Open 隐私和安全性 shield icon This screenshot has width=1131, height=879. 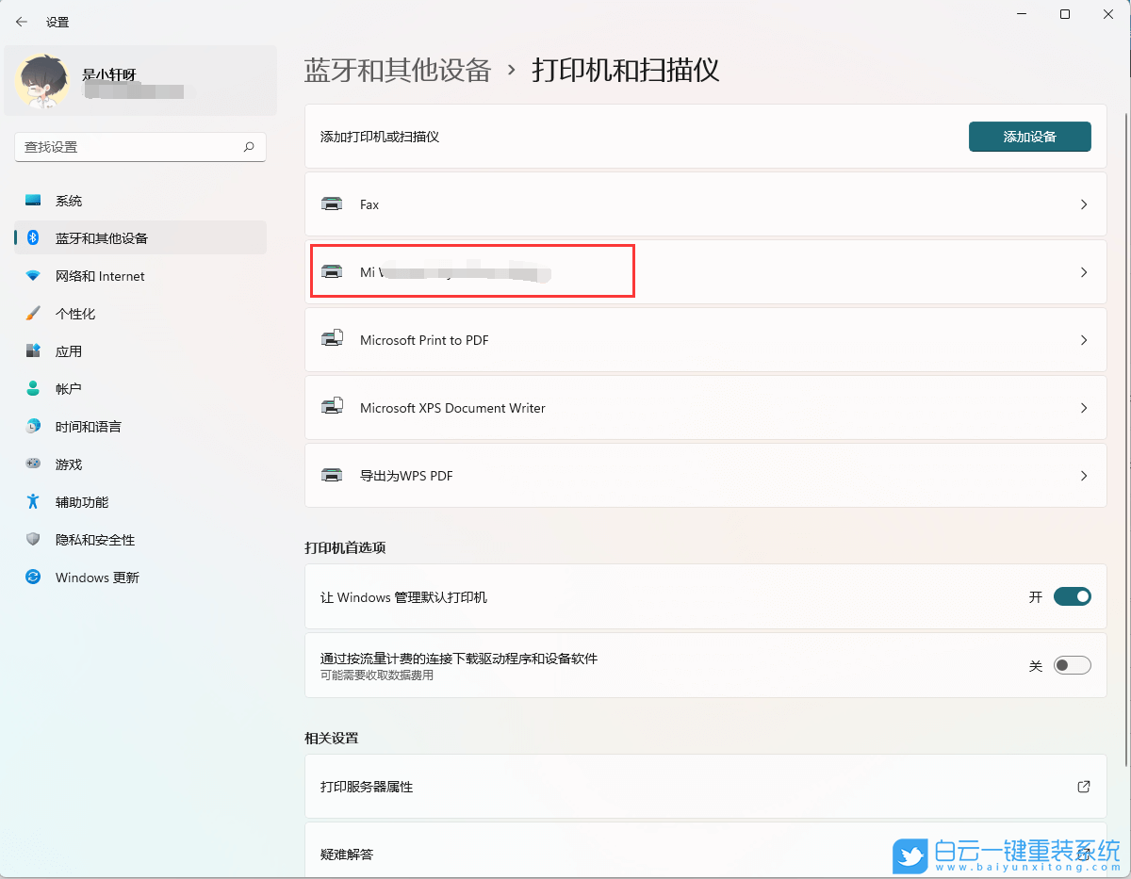[33, 539]
